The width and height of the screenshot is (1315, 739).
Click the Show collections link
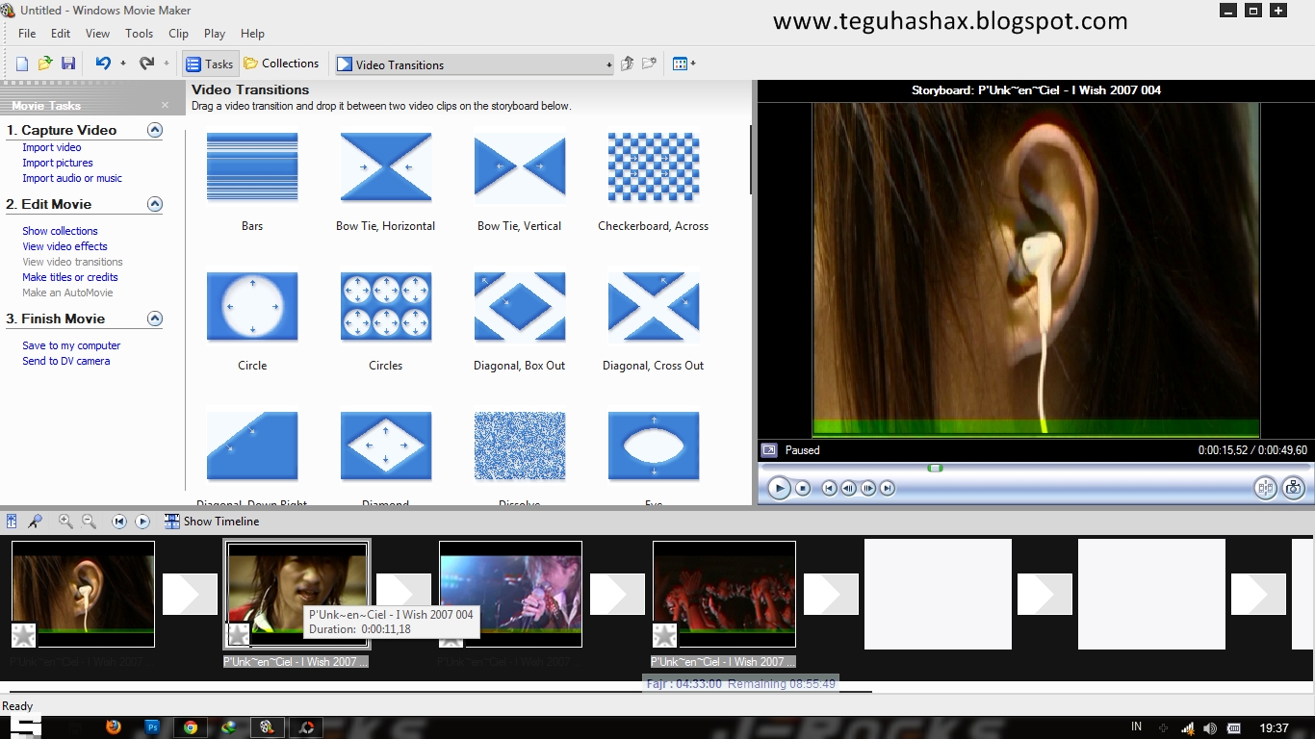pyautogui.click(x=60, y=231)
